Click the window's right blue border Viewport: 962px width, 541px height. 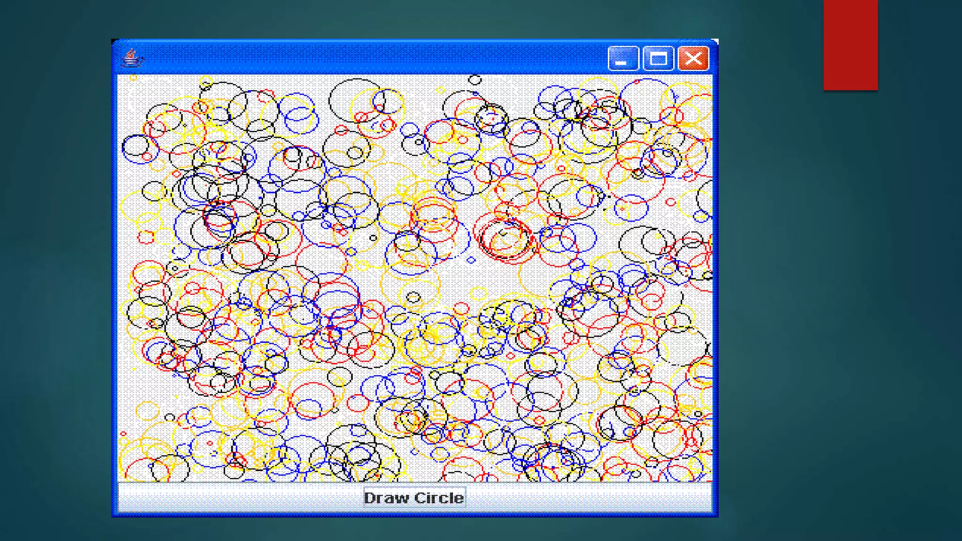715,282
